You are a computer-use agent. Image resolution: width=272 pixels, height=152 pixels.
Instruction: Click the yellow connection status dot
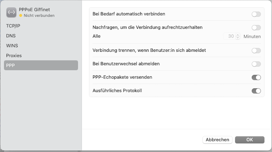click(x=21, y=16)
